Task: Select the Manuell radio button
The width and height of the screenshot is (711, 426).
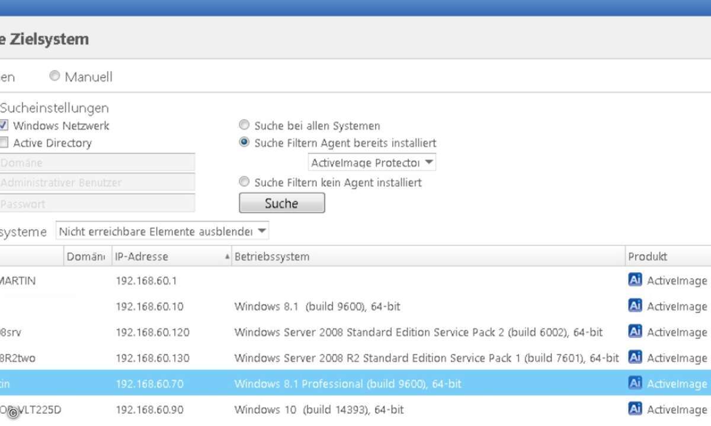Action: tap(55, 76)
